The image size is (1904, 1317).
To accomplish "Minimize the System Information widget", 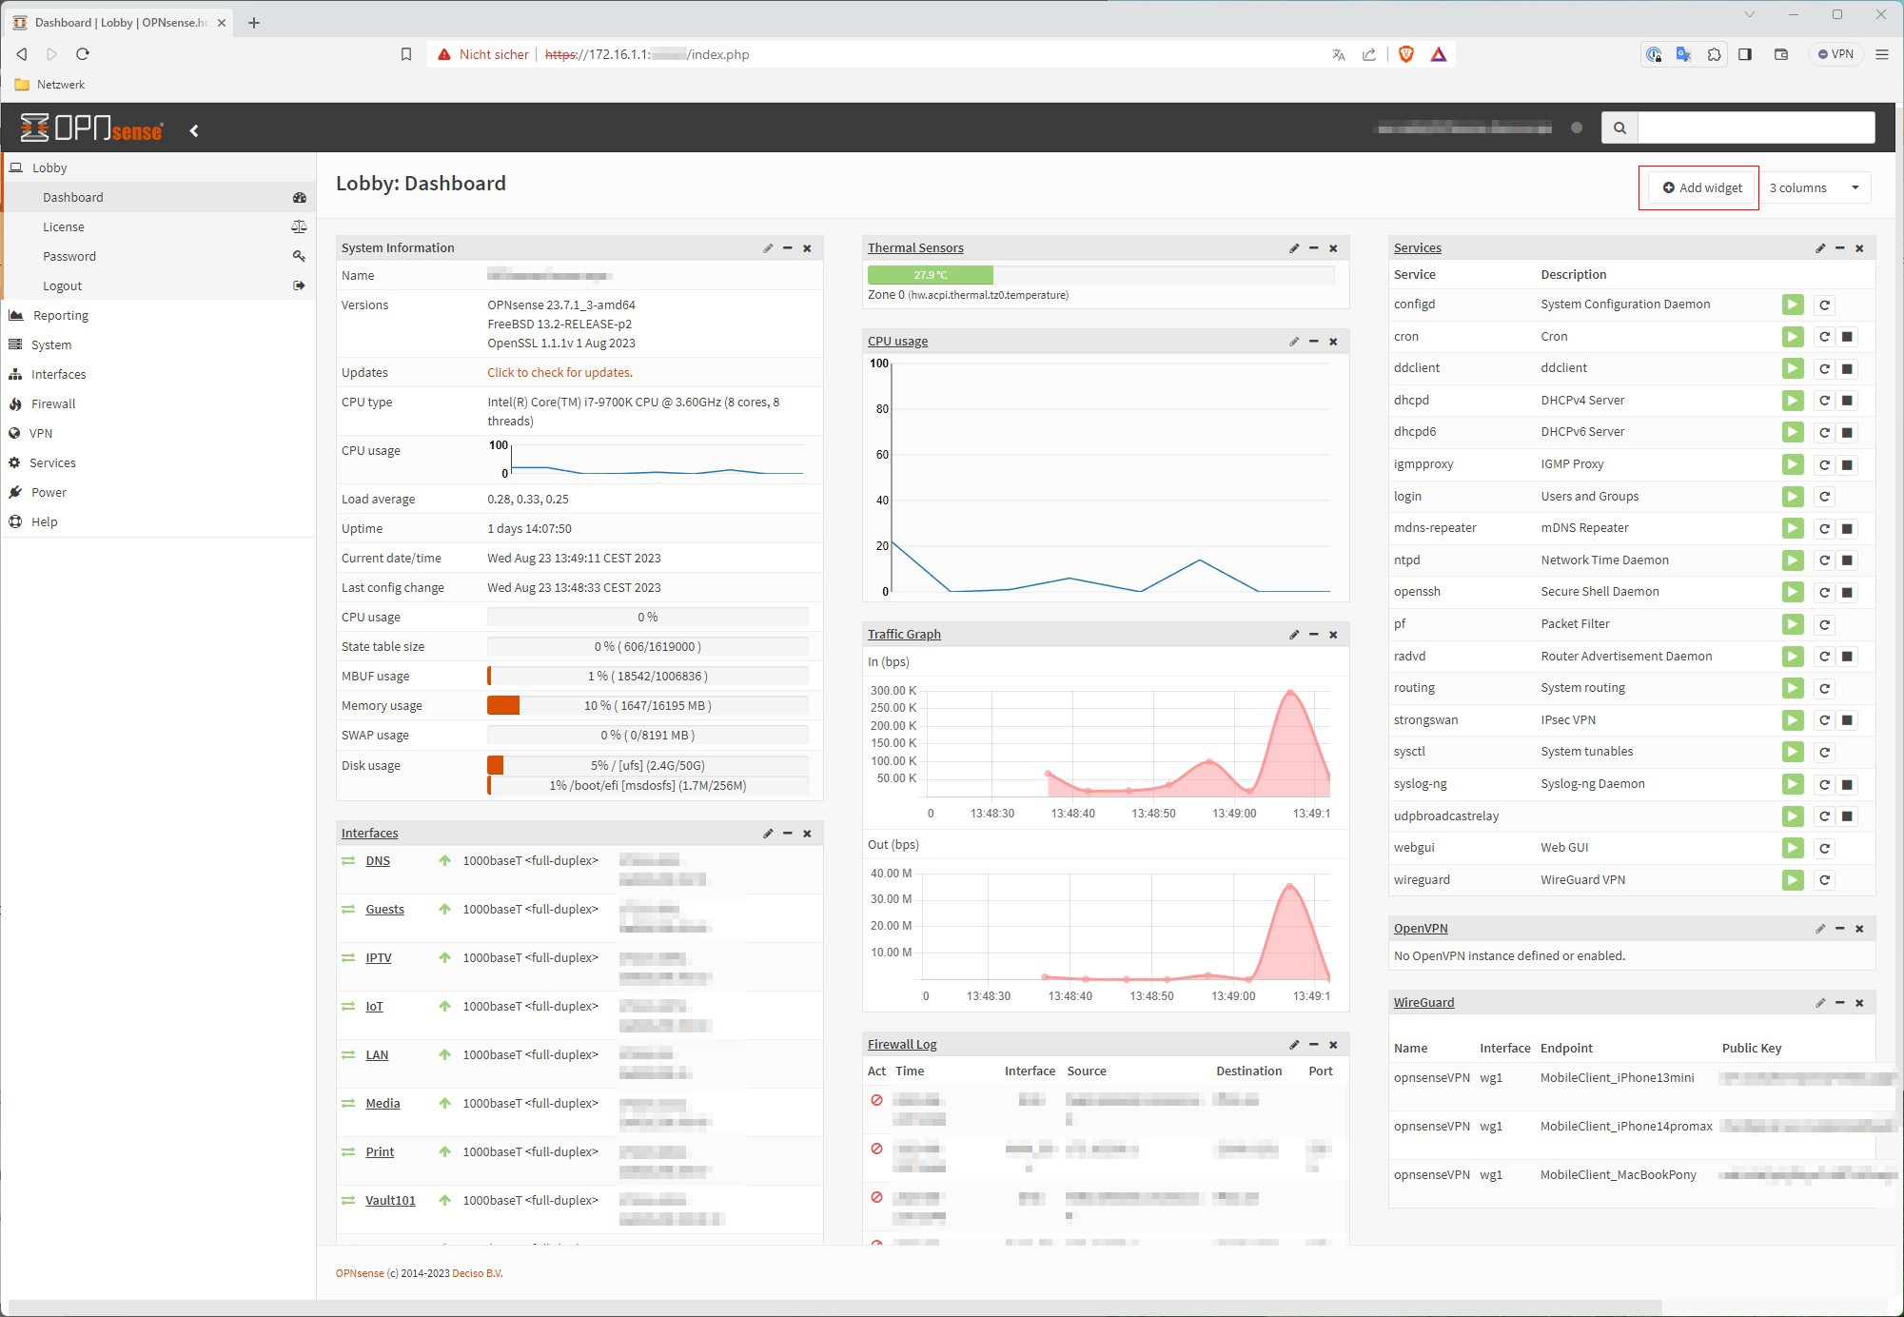I will click(x=788, y=248).
